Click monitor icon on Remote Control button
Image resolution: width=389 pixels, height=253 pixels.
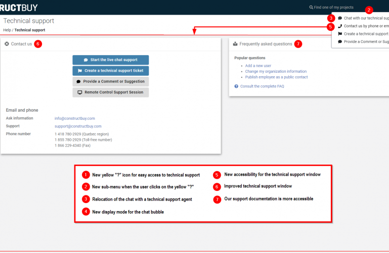click(79, 92)
